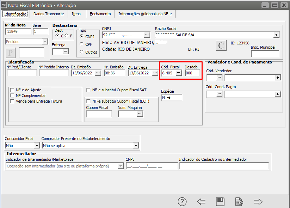Open the Dt. Emissão date picker
Image resolution: width=290 pixels, height=208 pixels.
98,73
